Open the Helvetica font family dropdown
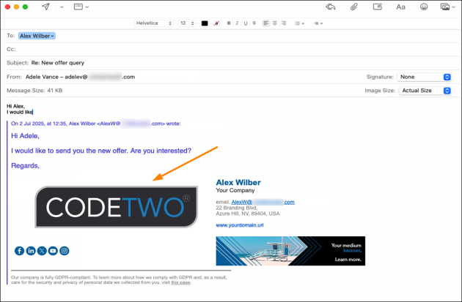The width and height of the screenshot is (462, 302). pos(153,23)
